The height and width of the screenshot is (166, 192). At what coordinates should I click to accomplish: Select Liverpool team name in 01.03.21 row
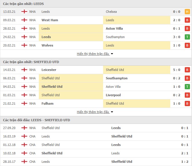pyautogui.click(x=113, y=95)
